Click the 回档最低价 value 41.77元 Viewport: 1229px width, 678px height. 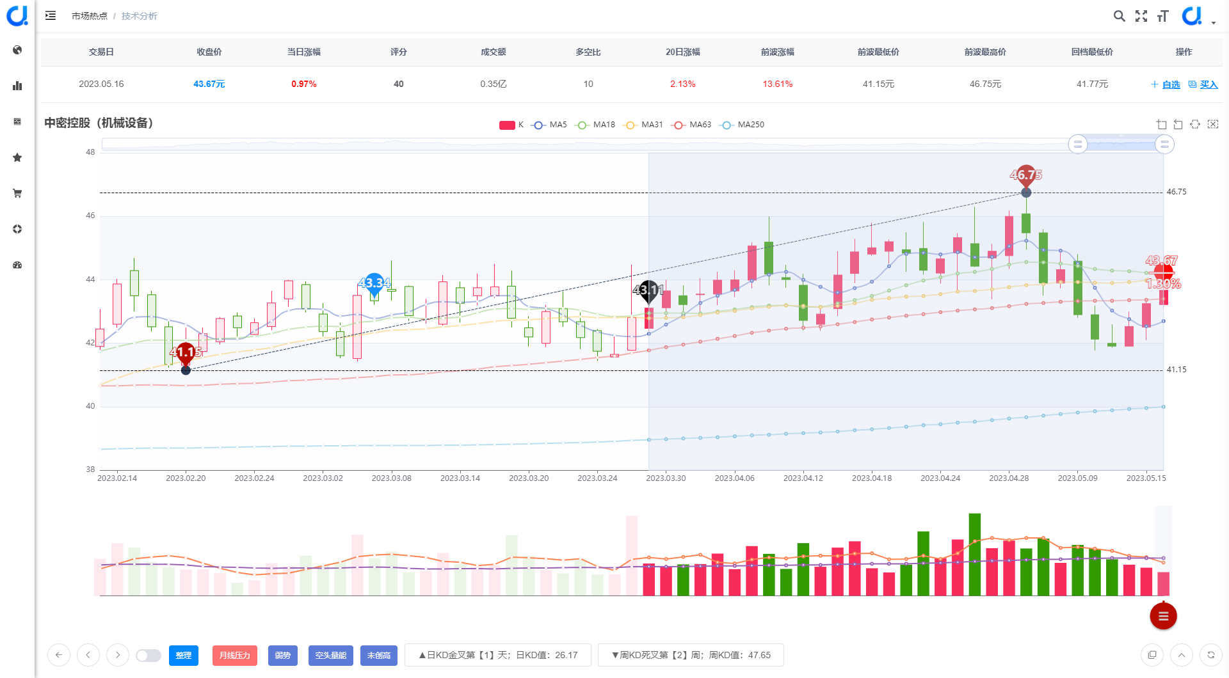[x=1092, y=84]
